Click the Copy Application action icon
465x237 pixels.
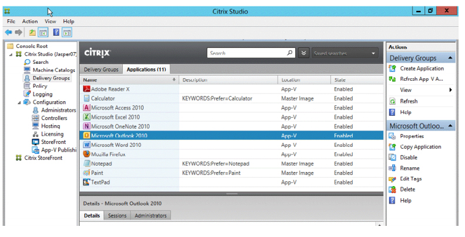pos(392,147)
